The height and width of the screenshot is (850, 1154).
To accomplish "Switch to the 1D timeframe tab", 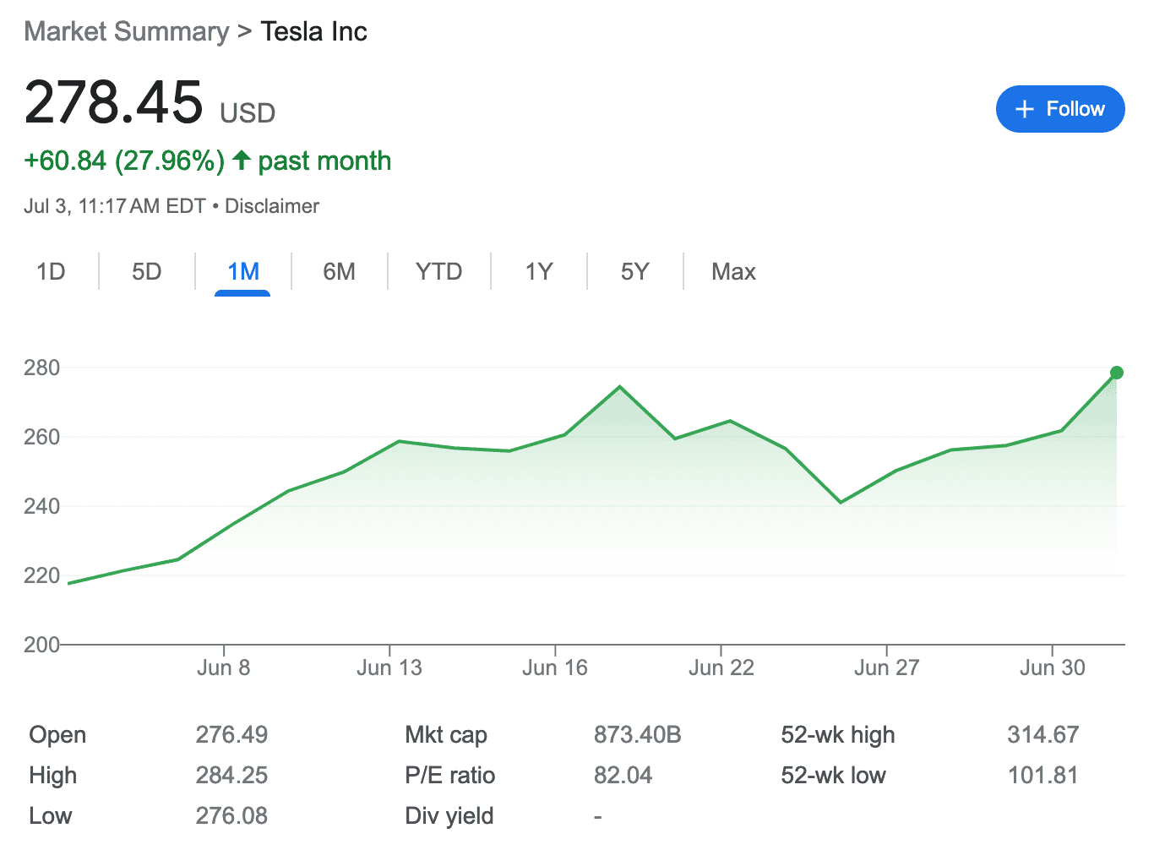I will pos(52,271).
